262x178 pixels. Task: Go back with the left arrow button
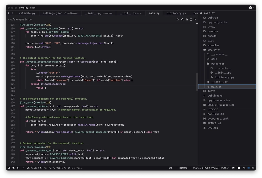point(9,13)
